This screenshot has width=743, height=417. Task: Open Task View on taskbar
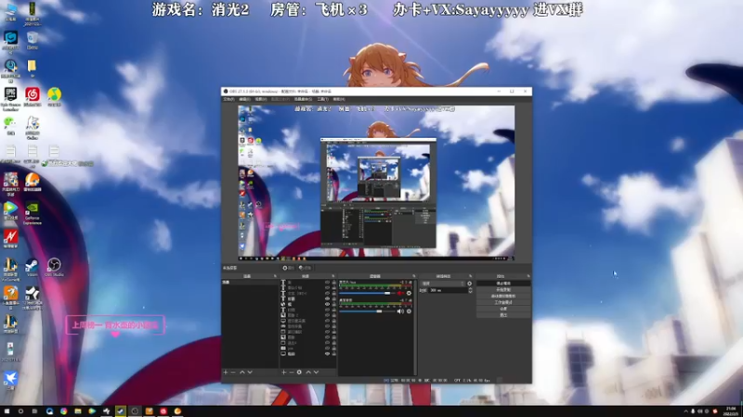[x=34, y=411]
